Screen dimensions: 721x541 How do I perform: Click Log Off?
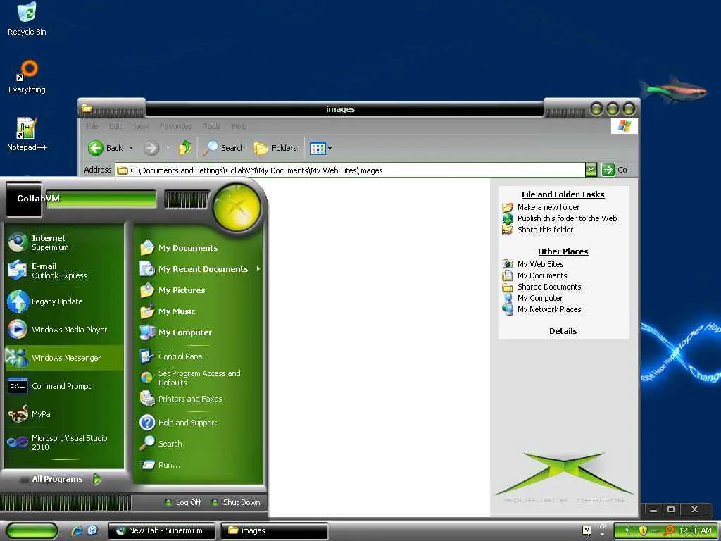tap(183, 502)
